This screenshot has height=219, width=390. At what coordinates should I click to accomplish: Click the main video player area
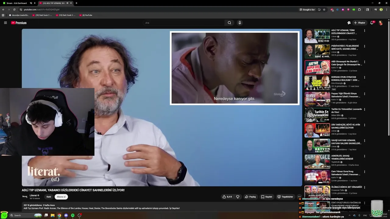pyautogui.click(x=162, y=107)
